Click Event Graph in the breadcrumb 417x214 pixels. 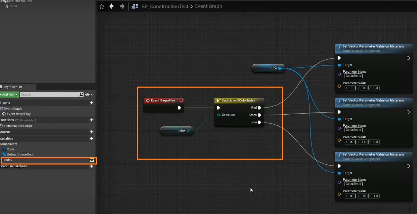click(209, 7)
